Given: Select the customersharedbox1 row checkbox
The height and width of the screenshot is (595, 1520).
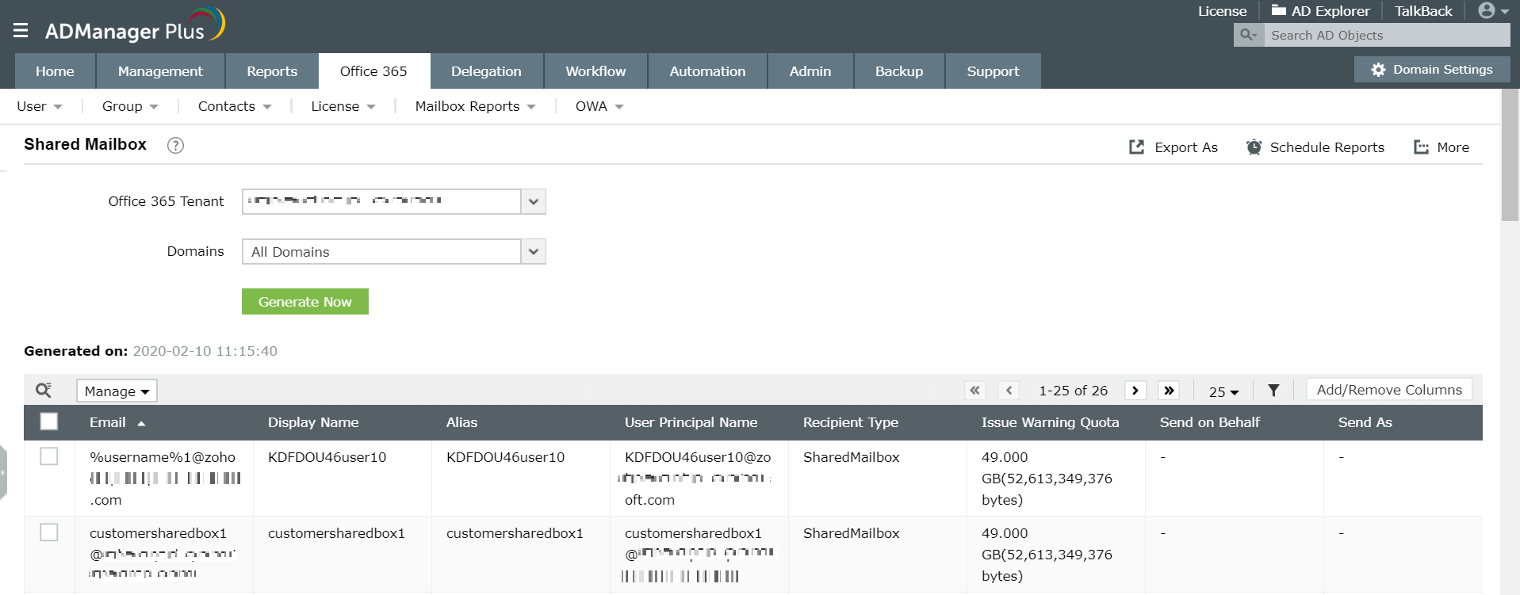Looking at the screenshot, I should point(49,532).
